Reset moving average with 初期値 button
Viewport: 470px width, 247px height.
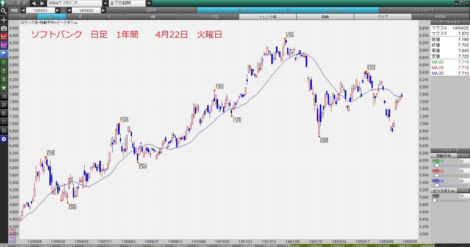[464, 156]
